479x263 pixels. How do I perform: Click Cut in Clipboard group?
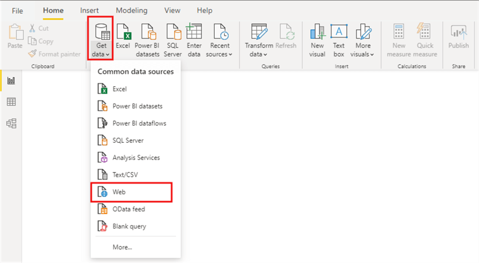39,28
